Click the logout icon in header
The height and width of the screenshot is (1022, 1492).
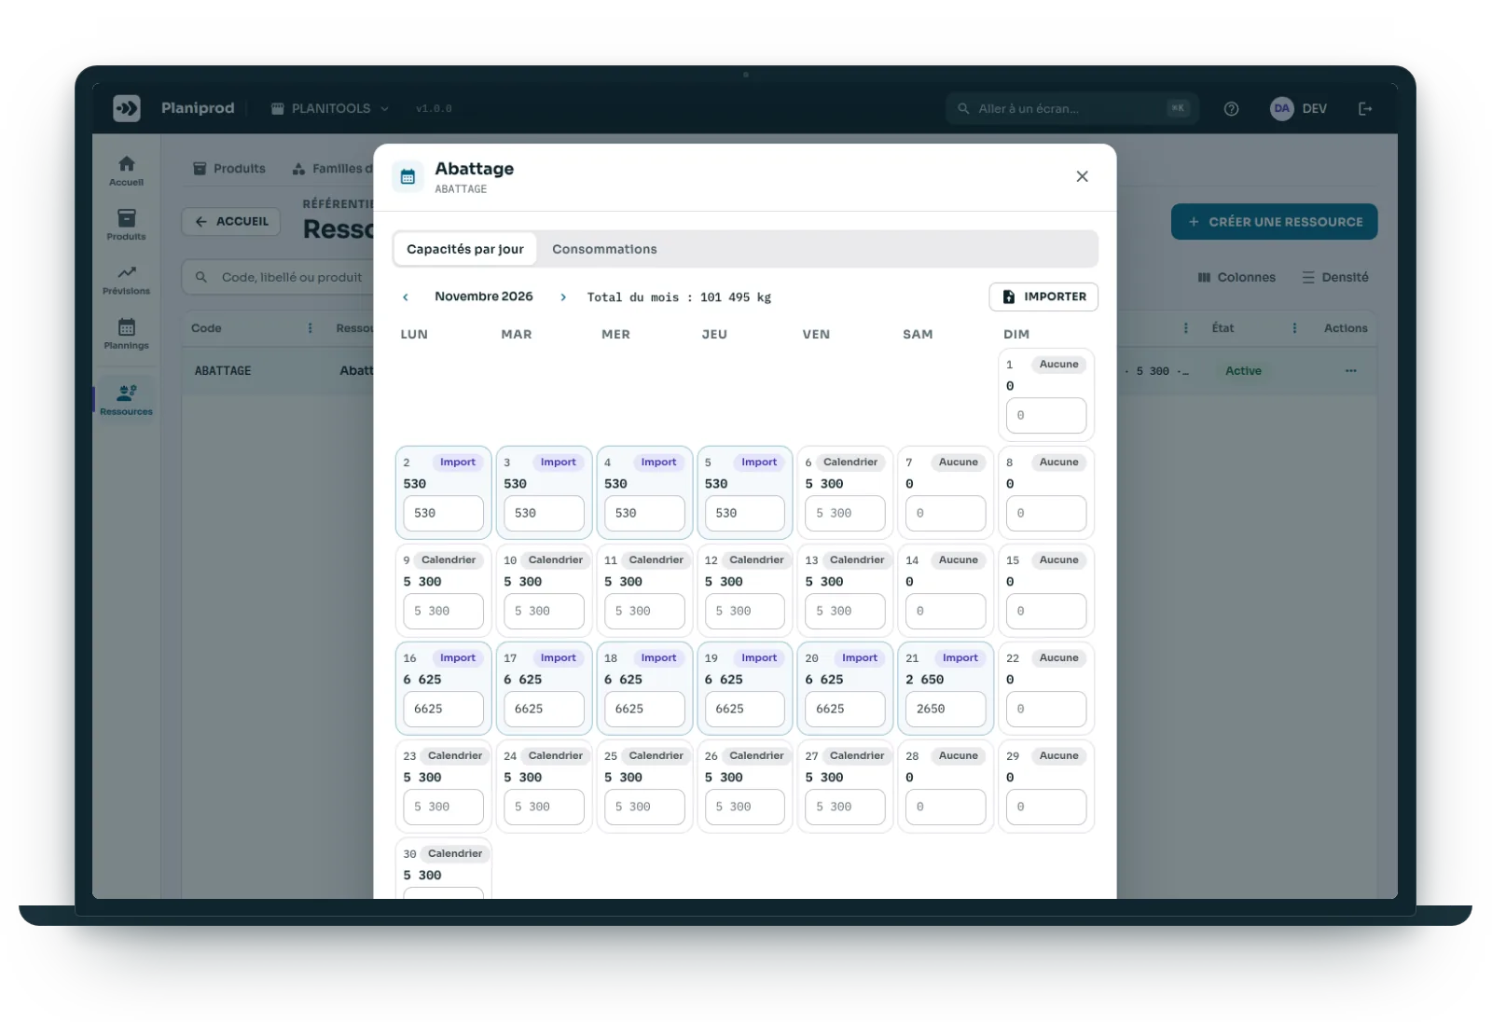click(x=1365, y=109)
